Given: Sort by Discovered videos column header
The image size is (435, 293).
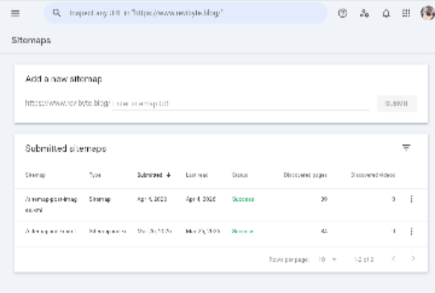Looking at the screenshot, I should point(373,175).
